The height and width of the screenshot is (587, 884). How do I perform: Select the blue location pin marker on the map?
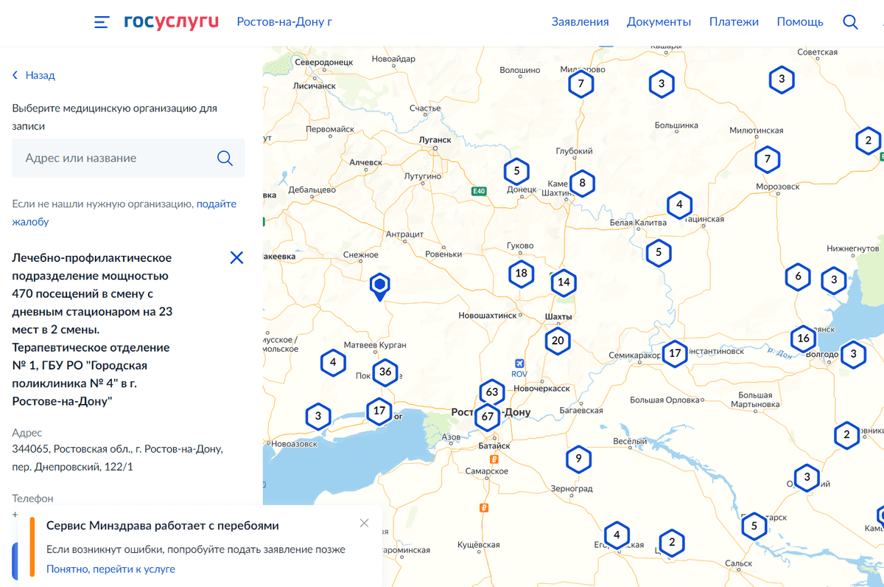379,285
